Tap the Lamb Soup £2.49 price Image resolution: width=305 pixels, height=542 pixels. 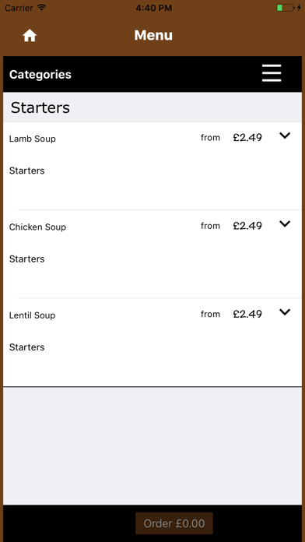247,138
